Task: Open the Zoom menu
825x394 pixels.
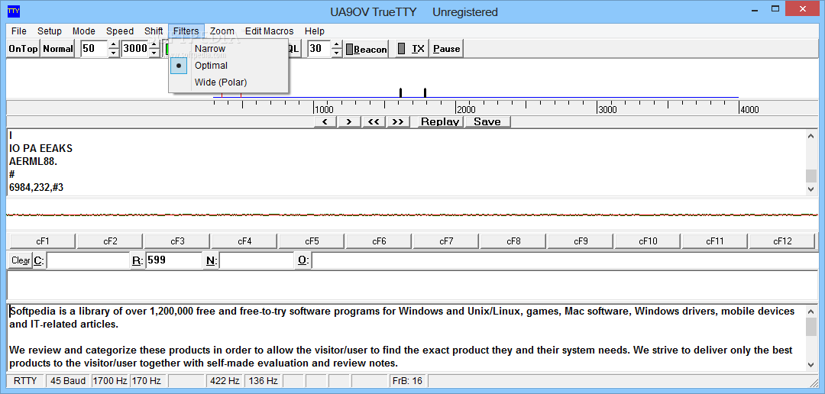Action: click(222, 31)
